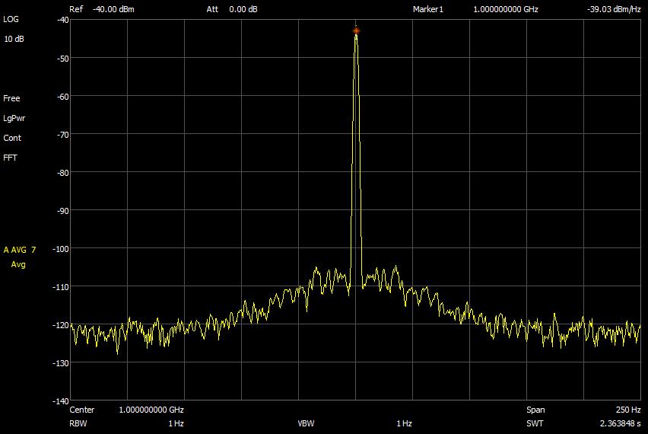Click the -140 y-axis tick label

[x=61, y=401]
